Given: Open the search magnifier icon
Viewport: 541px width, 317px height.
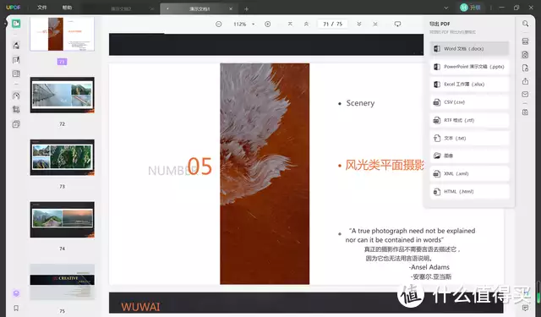Looking at the screenshot, I should (525, 24).
